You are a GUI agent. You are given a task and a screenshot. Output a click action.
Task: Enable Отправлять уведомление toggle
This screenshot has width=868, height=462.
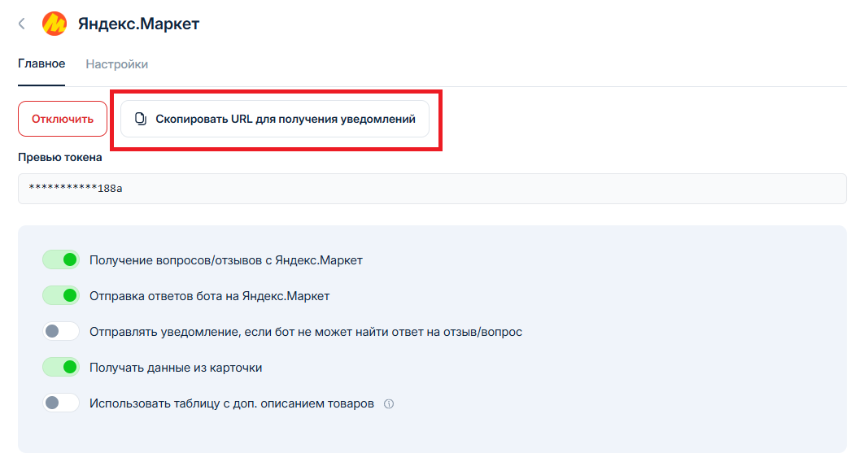point(61,332)
